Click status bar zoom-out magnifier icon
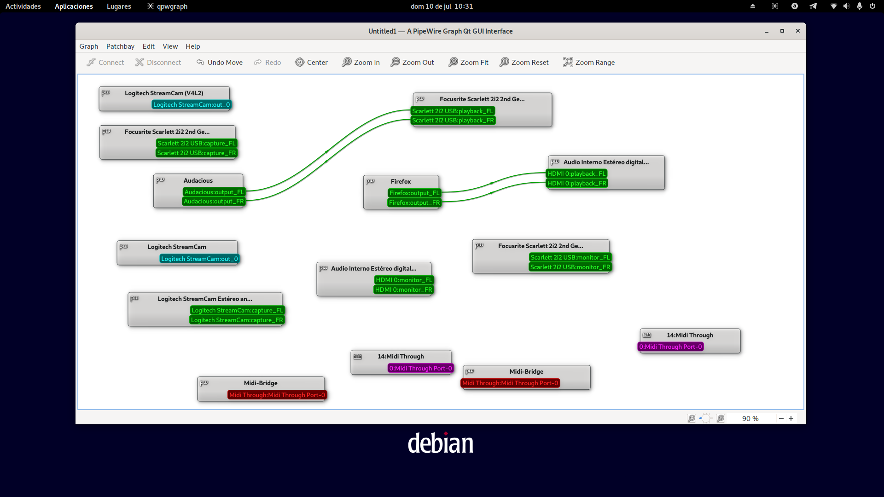884x497 pixels. 691,418
